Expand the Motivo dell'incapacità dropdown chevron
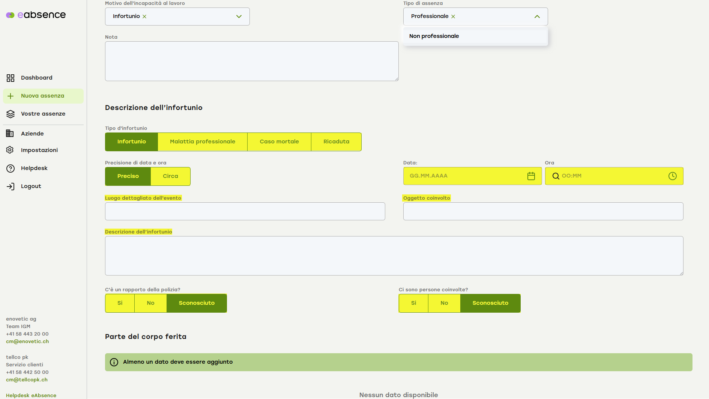The image size is (709, 399). (x=239, y=17)
